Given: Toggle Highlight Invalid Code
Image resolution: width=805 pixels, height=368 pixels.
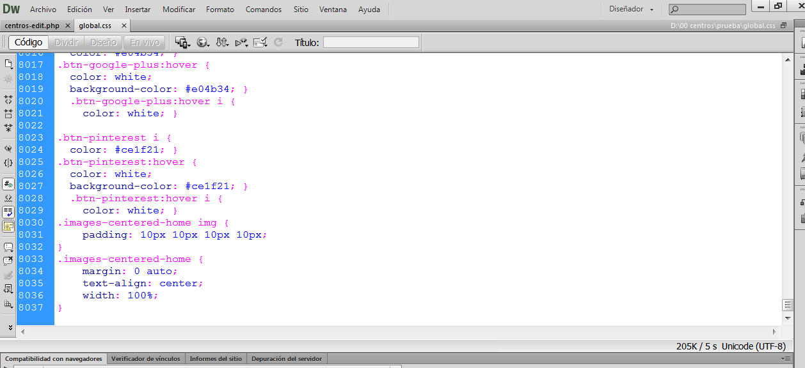Looking at the screenshot, I should point(8,198).
